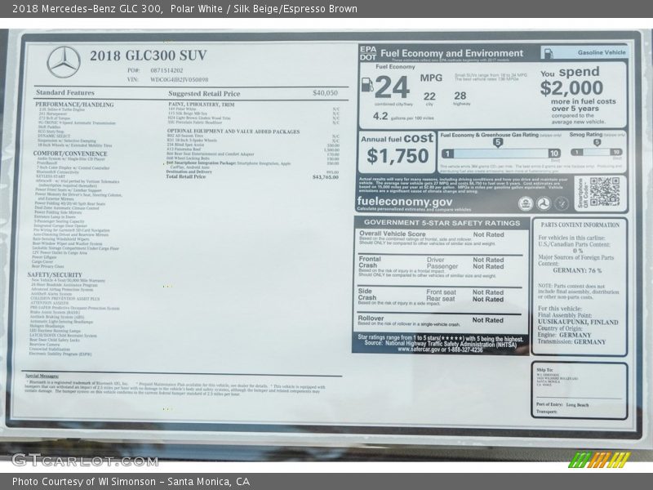Click the Gasoline Vehicle pump icon

coord(549,53)
